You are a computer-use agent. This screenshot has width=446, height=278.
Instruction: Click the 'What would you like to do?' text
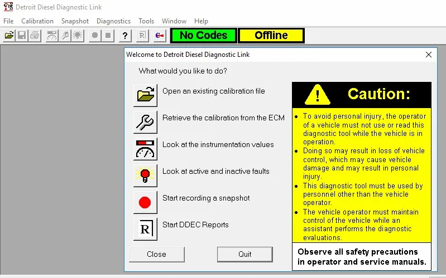point(183,71)
